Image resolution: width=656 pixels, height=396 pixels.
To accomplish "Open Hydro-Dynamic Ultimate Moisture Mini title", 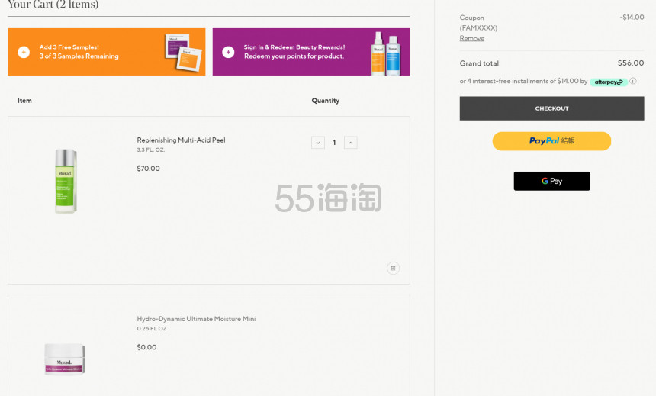I will coord(196,319).
